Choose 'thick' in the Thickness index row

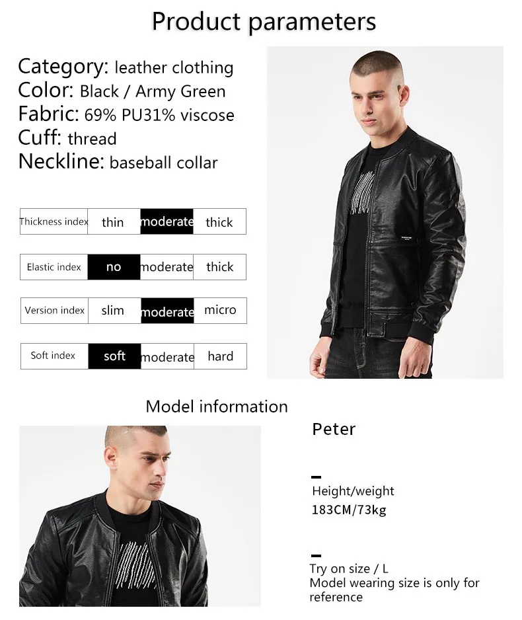coord(220,221)
